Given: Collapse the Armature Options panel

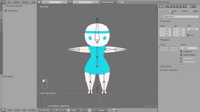Looking at the screenshot, I should click(13, 6).
